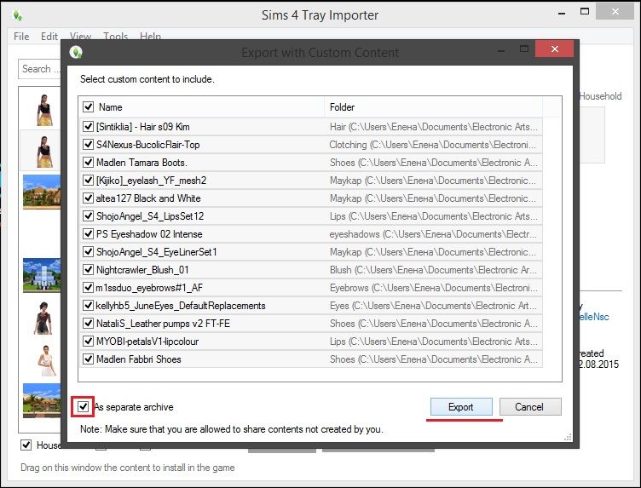Uncheck MYOBI-petalsV1-lipcolour checkbox
641x488 pixels.
(88, 342)
